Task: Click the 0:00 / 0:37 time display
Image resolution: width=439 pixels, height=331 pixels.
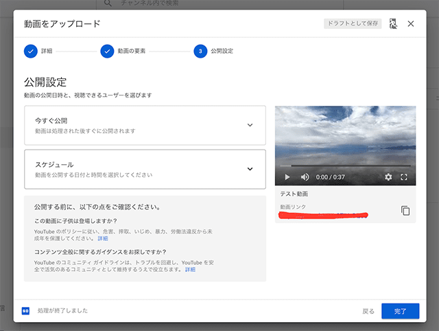Action: [331, 177]
